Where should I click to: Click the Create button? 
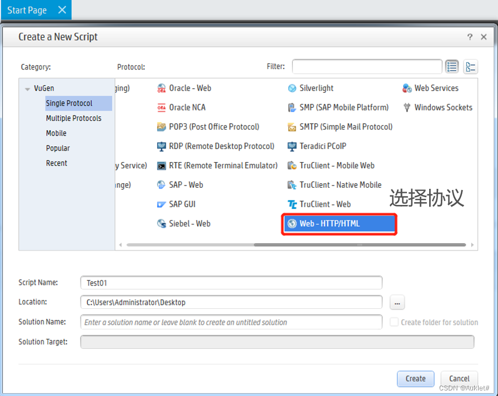[x=415, y=379]
